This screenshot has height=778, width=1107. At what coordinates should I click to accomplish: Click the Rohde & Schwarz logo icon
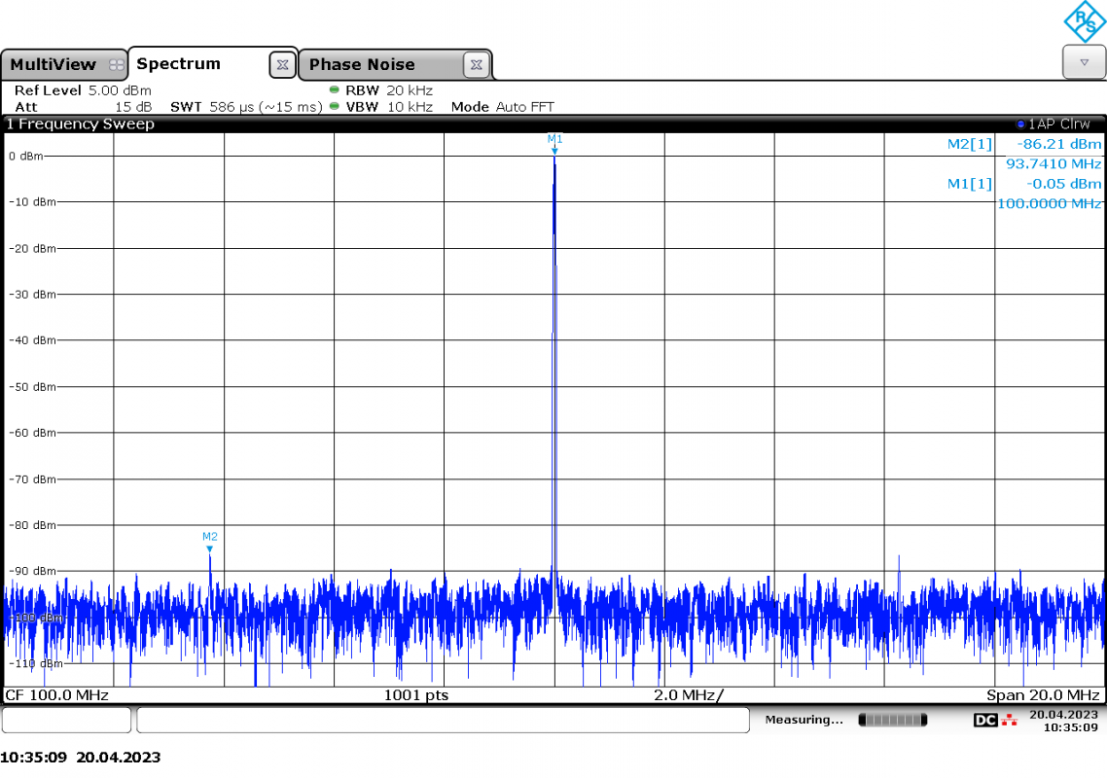pos(1086,21)
